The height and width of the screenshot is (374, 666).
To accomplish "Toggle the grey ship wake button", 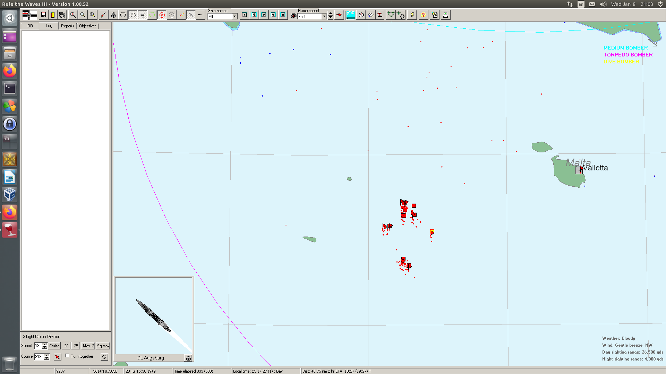I will [191, 15].
